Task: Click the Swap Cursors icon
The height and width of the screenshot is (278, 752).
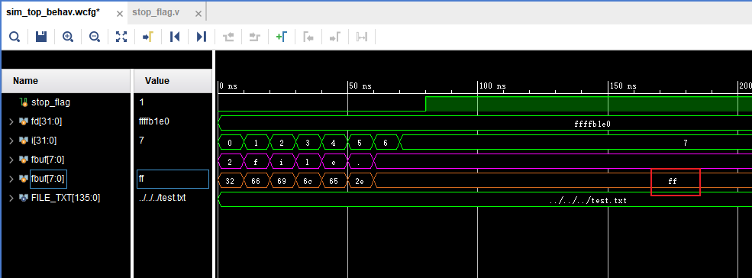Action: tap(362, 37)
